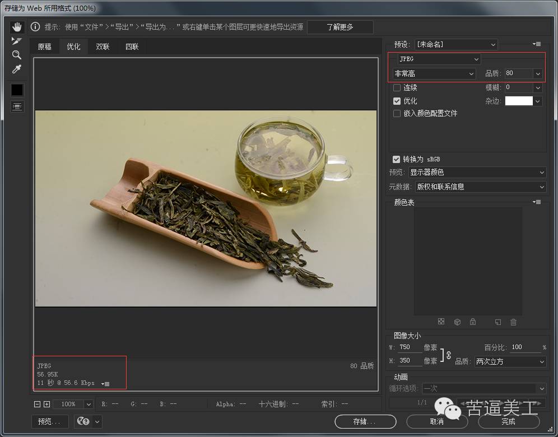Click the 存储... save button
The image size is (558, 437).
coord(365,422)
